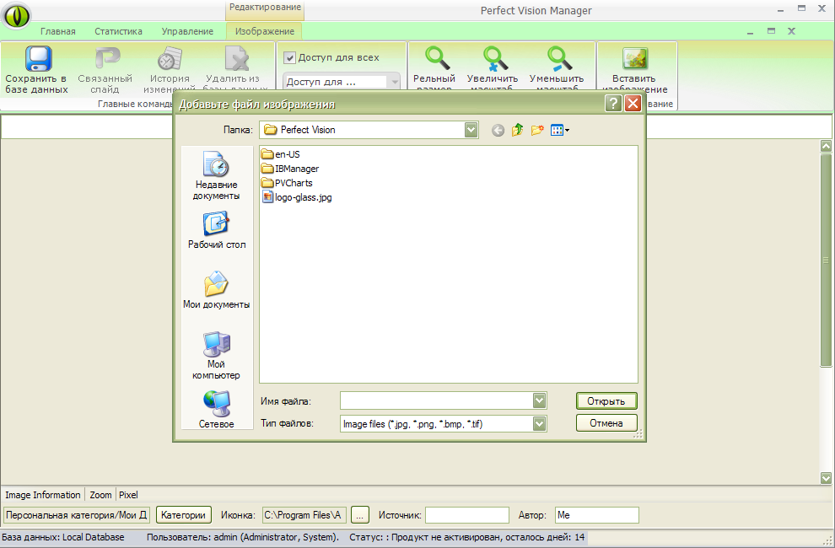Open the Управление ribbon tab
The image size is (835, 548).
[x=187, y=31]
